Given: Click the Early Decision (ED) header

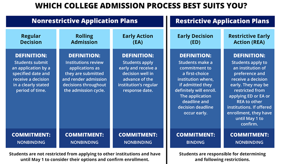Looking at the screenshot, I should tap(195, 39).
